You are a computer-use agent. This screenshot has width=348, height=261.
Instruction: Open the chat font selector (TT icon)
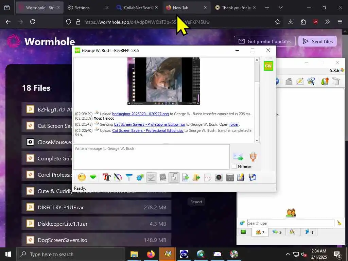click(x=106, y=177)
